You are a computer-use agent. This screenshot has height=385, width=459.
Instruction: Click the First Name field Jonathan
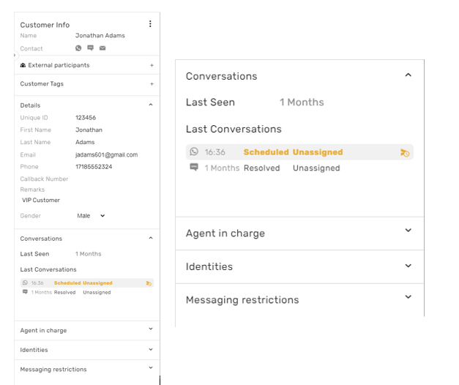coord(89,130)
